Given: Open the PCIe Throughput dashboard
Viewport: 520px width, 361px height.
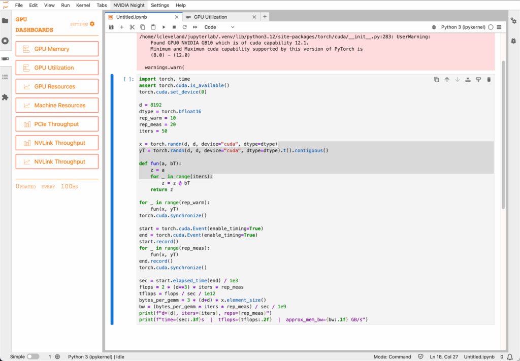Looking at the screenshot, I should tap(57, 124).
